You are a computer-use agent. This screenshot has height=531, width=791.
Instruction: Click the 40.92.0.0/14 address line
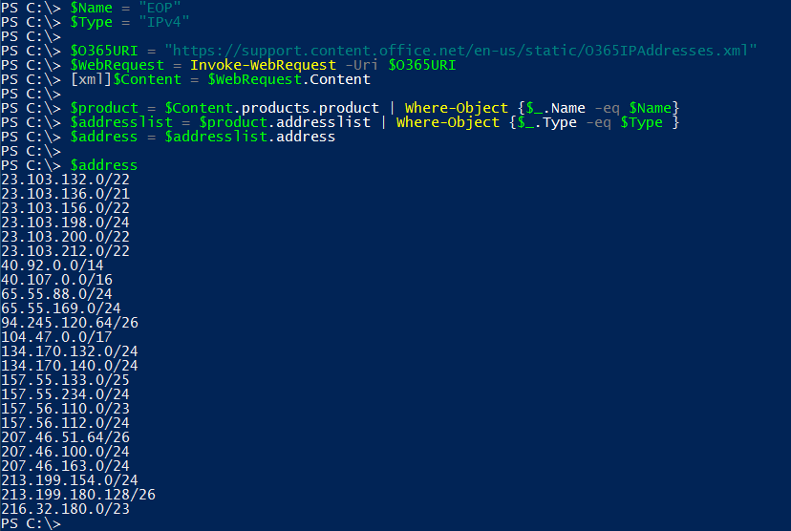point(52,265)
